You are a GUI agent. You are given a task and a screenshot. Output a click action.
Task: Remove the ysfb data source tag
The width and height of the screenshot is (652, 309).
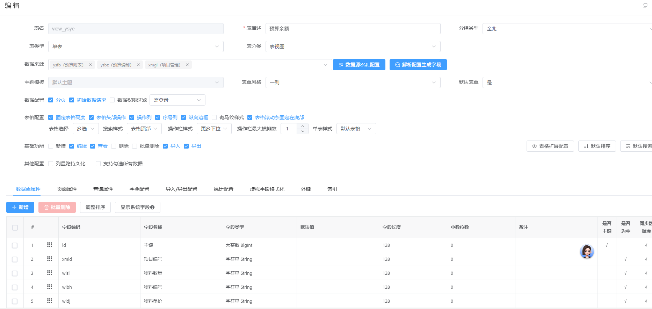point(90,65)
